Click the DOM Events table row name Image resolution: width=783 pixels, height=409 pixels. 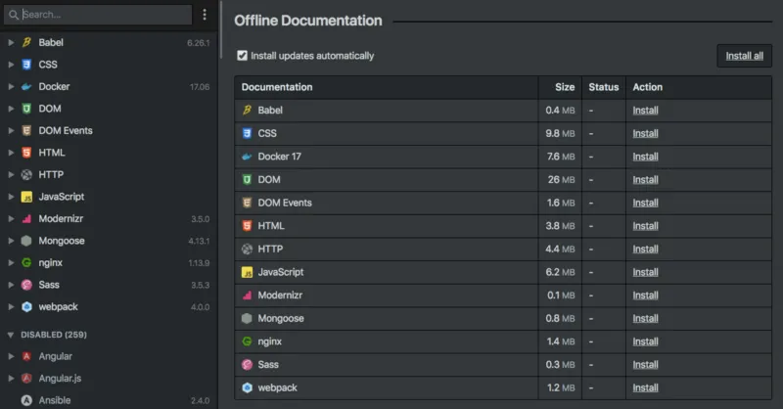[x=285, y=203]
